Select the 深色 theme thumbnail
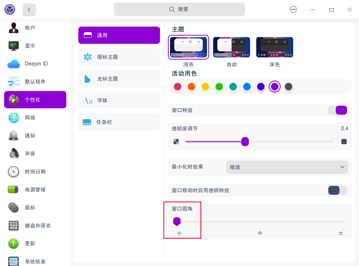The height and width of the screenshot is (266, 359). coord(275,47)
